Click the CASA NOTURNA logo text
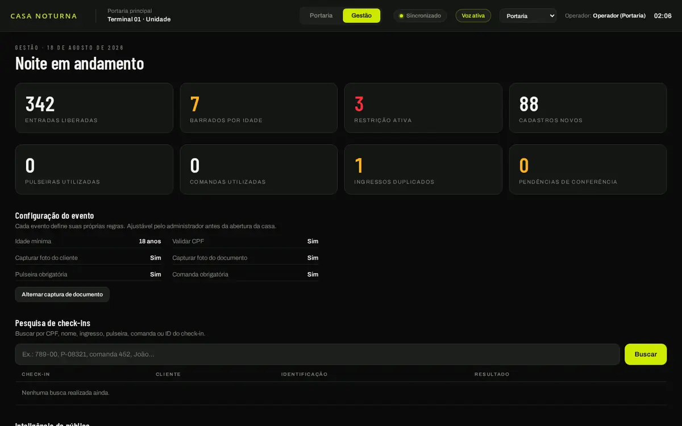This screenshot has height=426, width=682. tap(44, 16)
